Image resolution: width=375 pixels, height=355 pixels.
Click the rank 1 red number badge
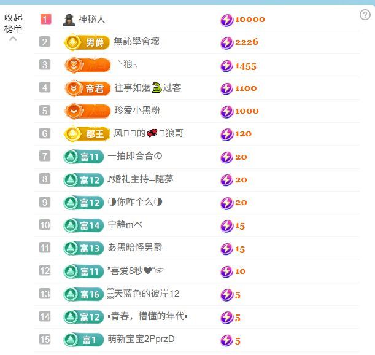point(45,20)
